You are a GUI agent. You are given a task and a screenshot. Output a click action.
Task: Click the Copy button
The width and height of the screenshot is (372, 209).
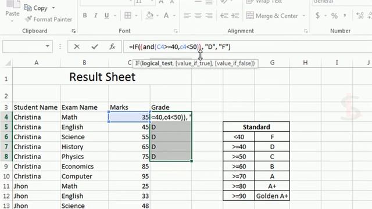(x=35, y=8)
